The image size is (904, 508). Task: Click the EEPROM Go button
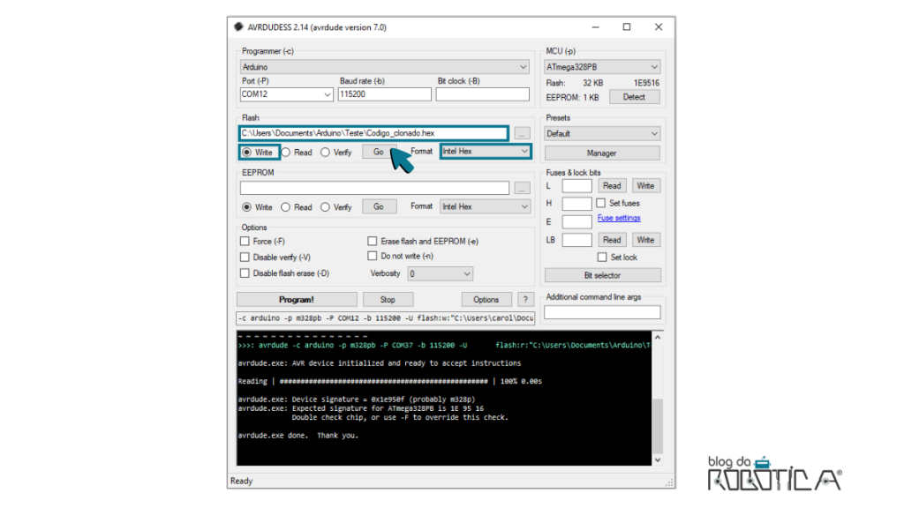pyautogui.click(x=379, y=206)
